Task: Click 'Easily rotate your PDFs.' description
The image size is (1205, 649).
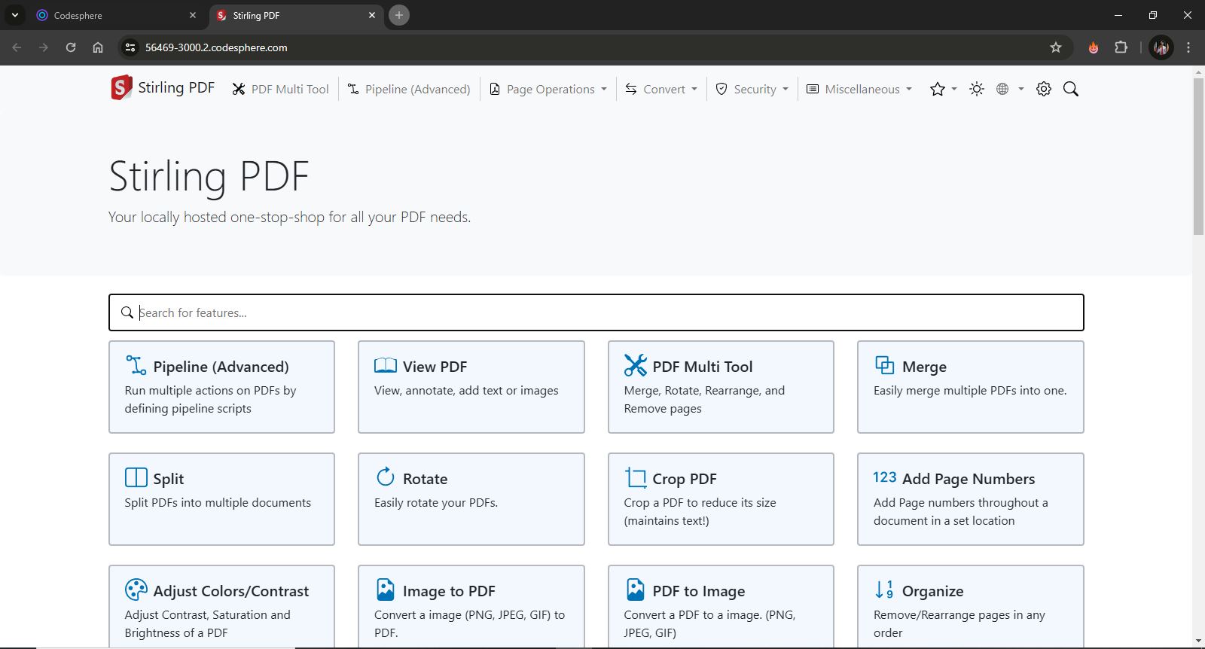Action: pyautogui.click(x=436, y=502)
